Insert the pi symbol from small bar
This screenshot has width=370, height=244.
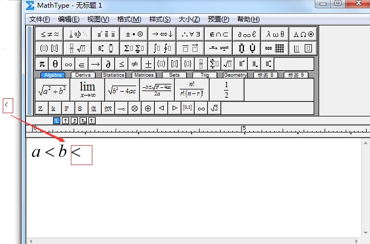(42, 64)
